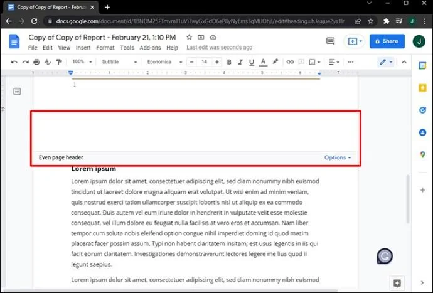Bookmark this page with star icon

371,21
